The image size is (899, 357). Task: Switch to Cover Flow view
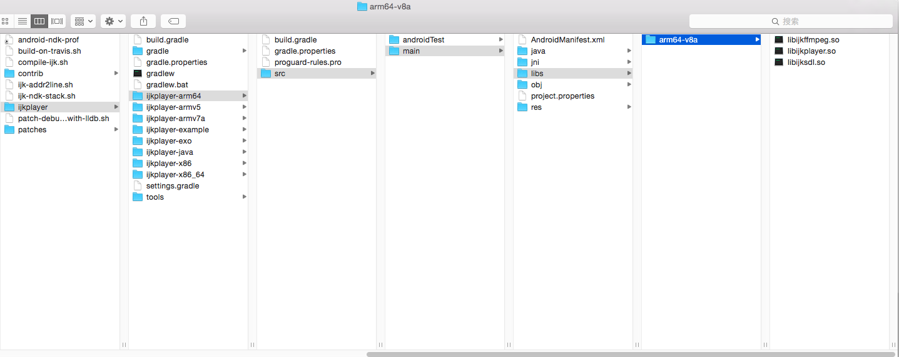click(57, 21)
